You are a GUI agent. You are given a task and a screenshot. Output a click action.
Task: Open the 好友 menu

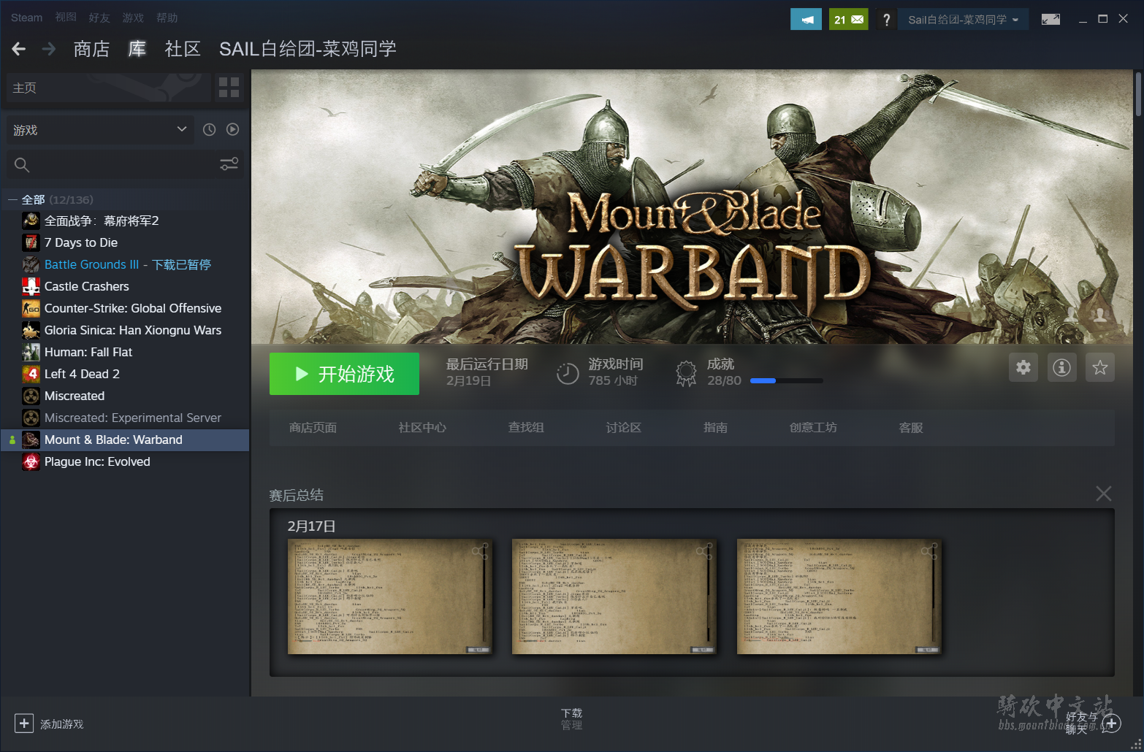pyautogui.click(x=99, y=18)
